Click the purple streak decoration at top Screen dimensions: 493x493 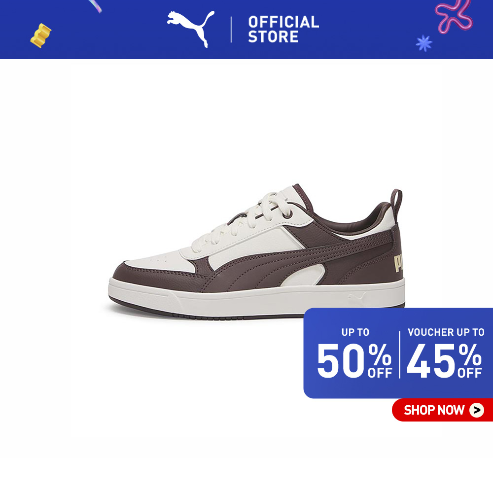point(95,6)
